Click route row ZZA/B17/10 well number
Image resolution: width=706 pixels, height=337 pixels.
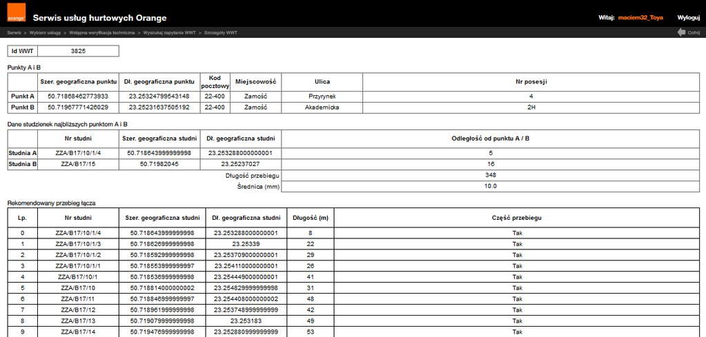click(x=78, y=288)
